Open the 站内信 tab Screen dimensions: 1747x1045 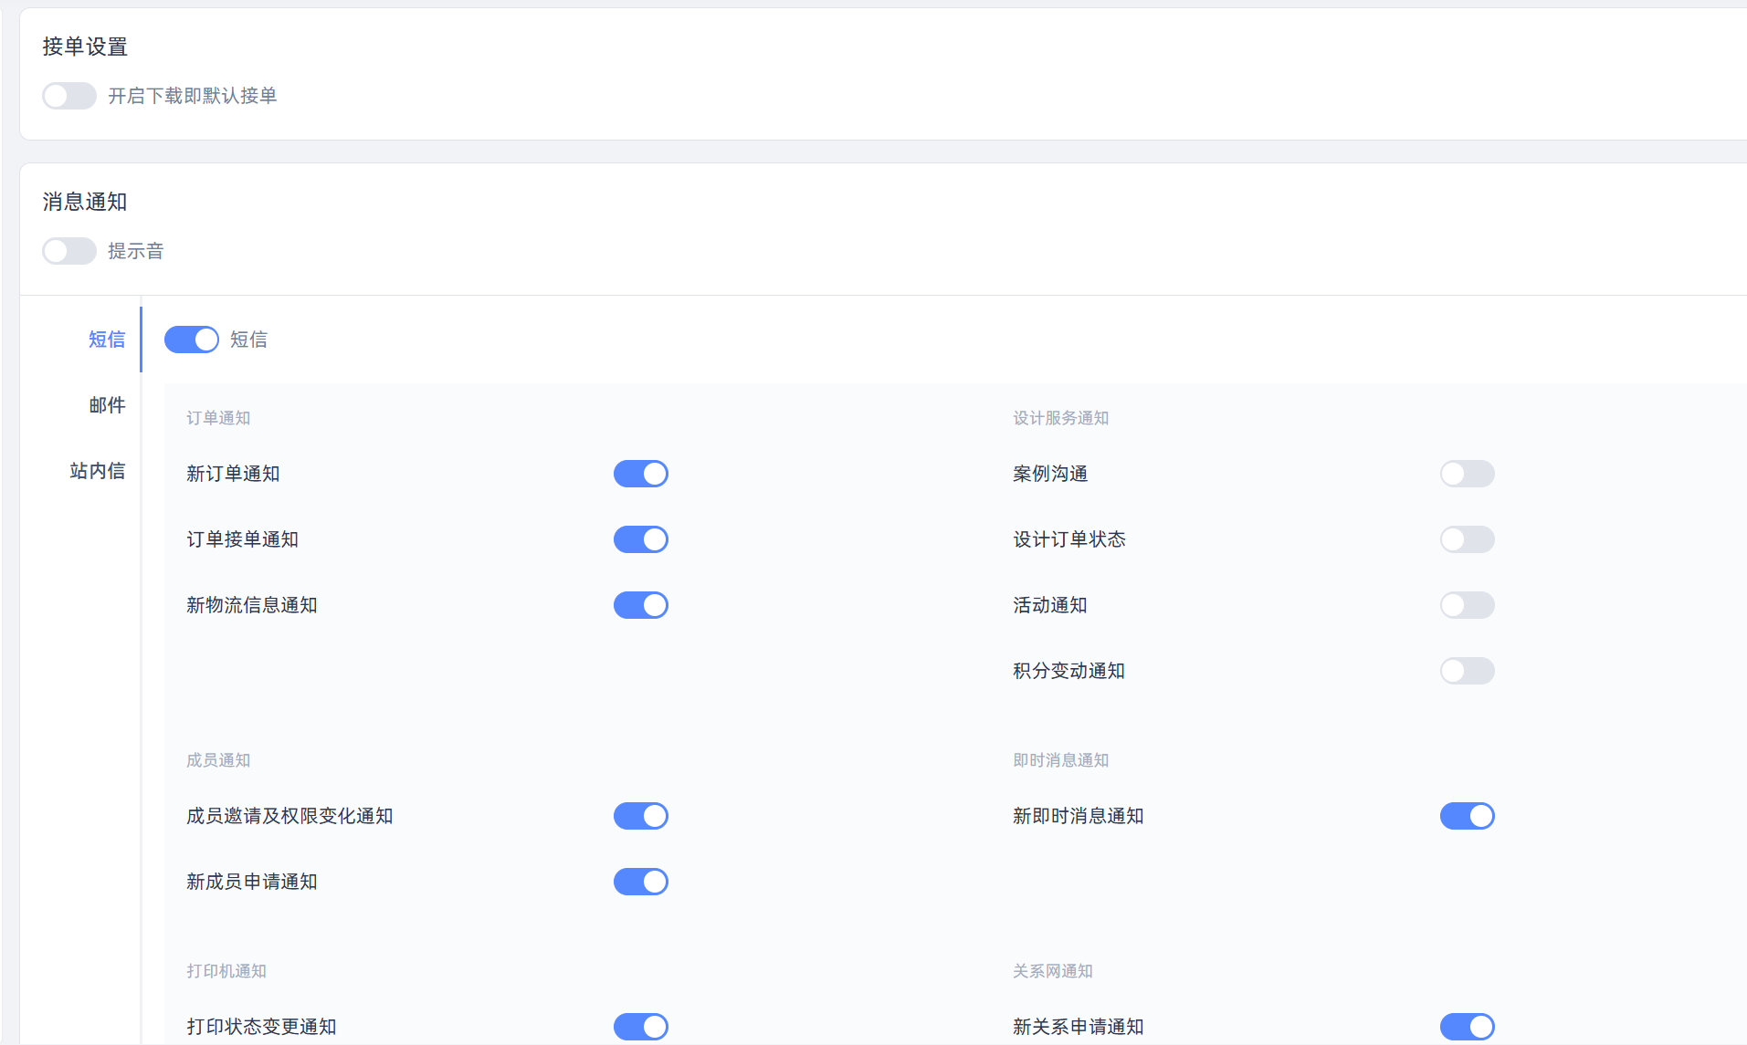pos(98,471)
